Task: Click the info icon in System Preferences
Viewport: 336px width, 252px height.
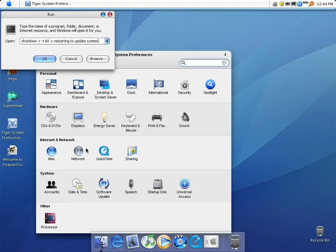Action: click(225, 54)
